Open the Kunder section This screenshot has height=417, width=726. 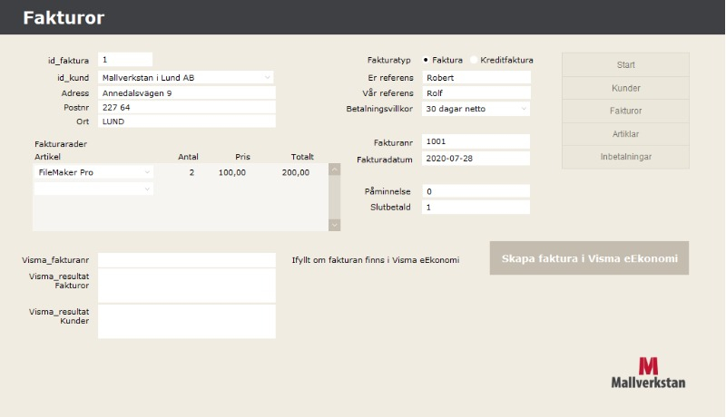[625, 88]
